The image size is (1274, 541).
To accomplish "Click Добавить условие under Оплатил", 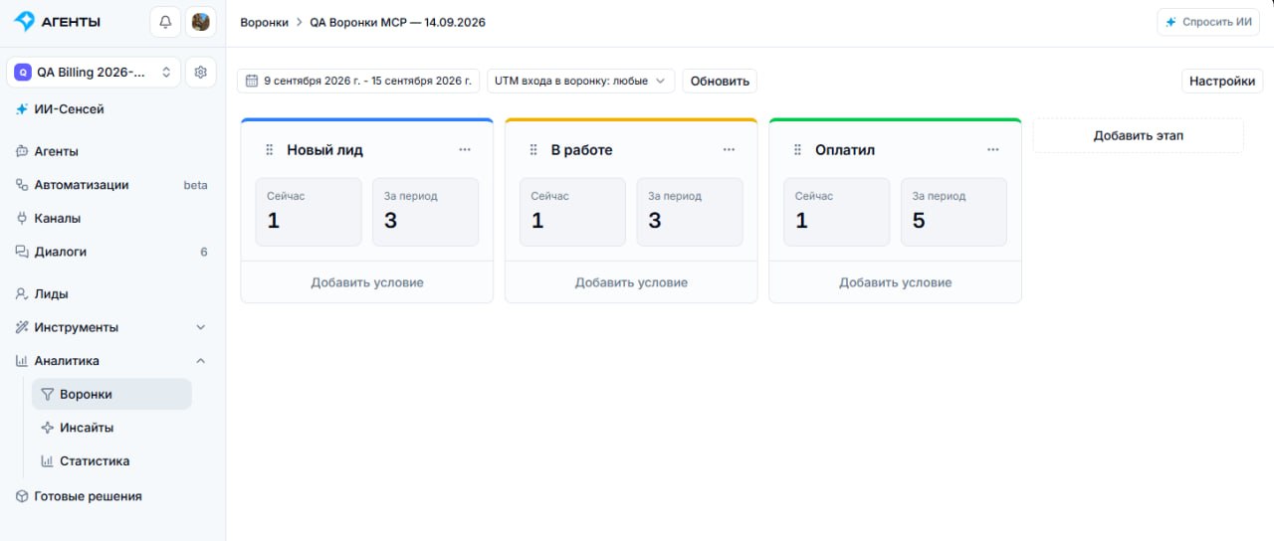I will 895,282.
